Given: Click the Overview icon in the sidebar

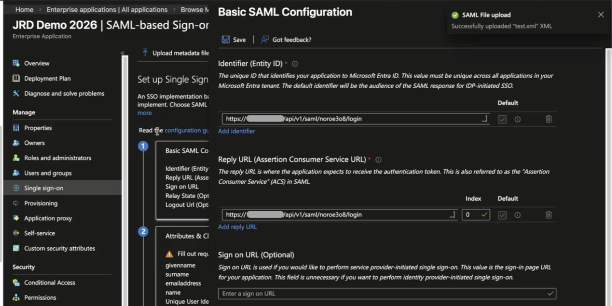Looking at the screenshot, I should 16,63.
